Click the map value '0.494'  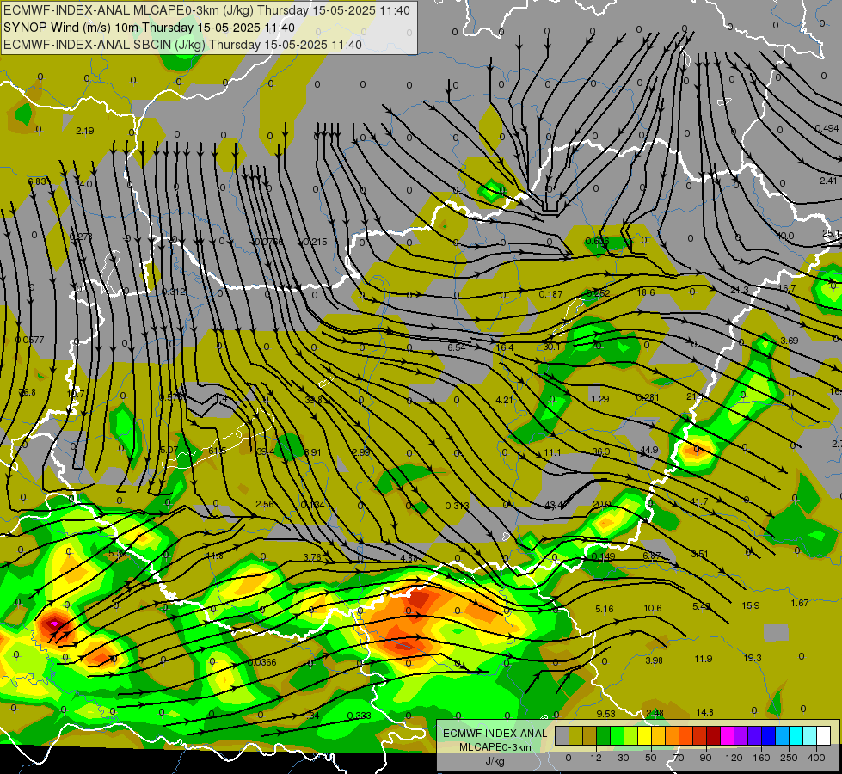pyautogui.click(x=827, y=128)
